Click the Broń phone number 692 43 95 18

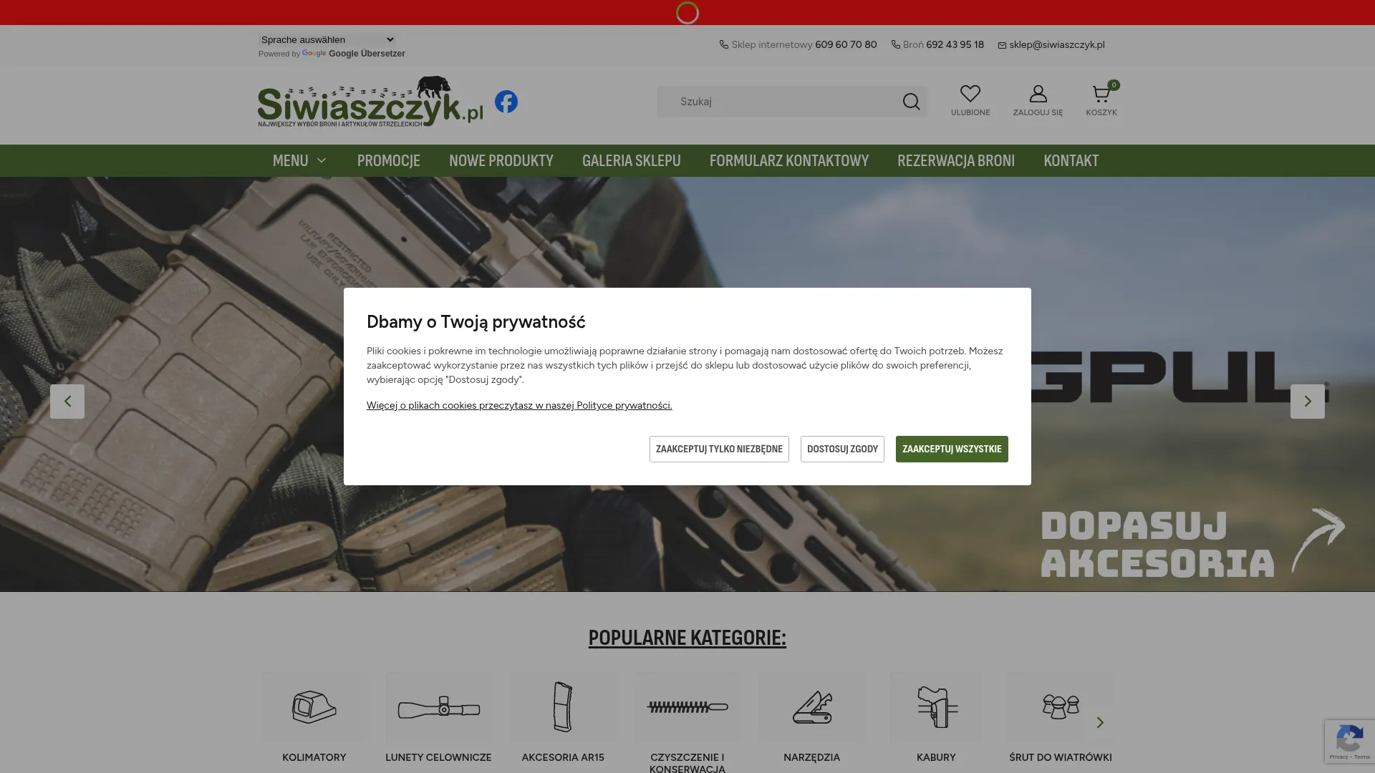pyautogui.click(x=955, y=45)
